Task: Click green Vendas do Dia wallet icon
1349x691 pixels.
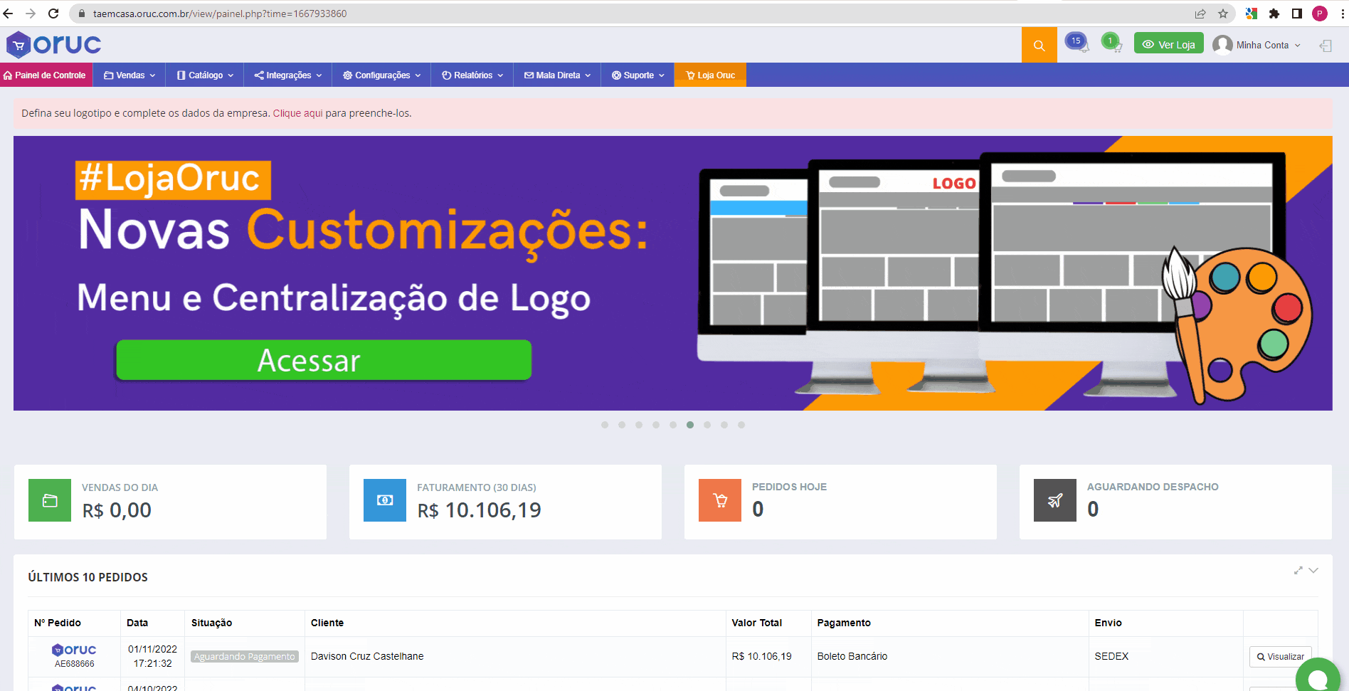Action: pos(50,500)
